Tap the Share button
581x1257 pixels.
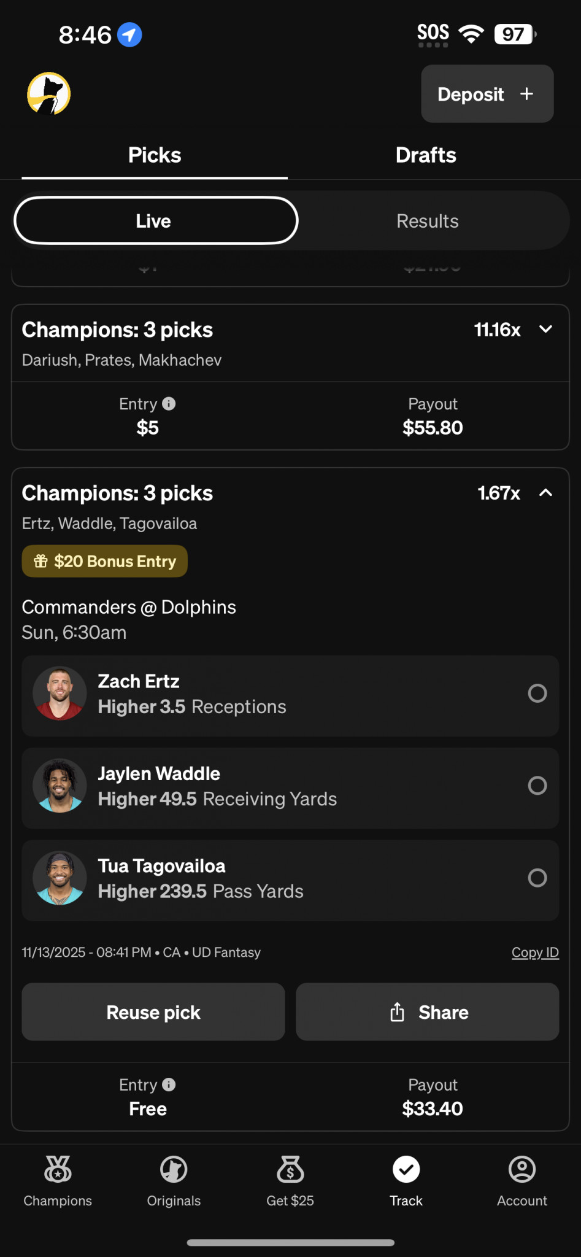click(x=428, y=1012)
